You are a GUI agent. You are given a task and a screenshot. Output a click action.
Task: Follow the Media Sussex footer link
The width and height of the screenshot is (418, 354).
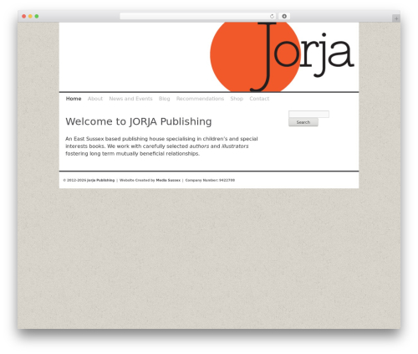tap(168, 180)
